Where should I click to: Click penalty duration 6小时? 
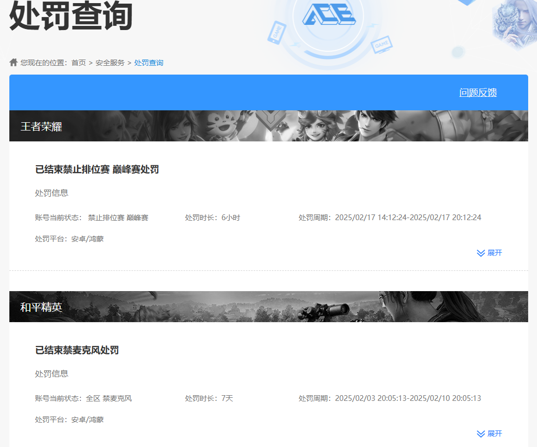[231, 218]
